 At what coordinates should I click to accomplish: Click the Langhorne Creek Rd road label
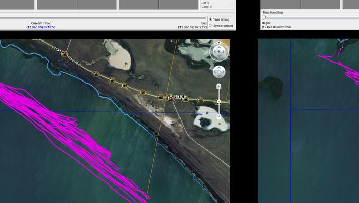66,56
